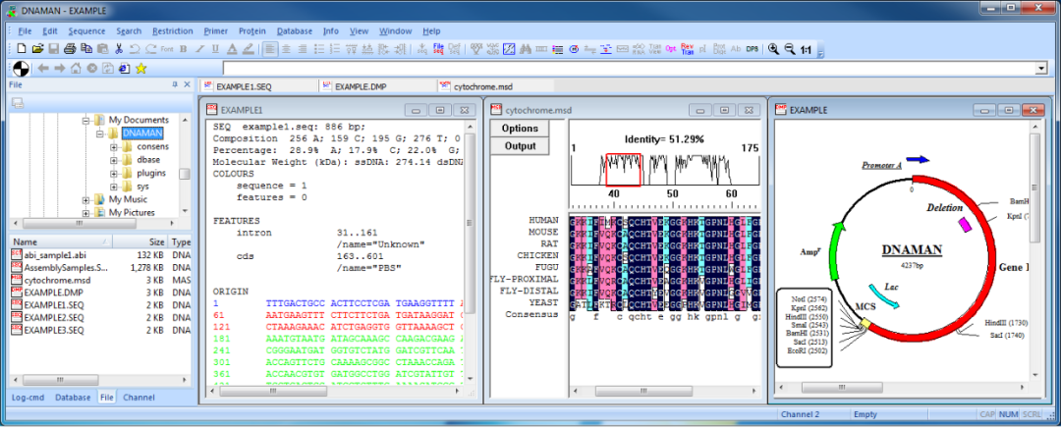This screenshot has width=1061, height=428.
Task: Click the yellow star favorites icon
Action: point(141,68)
